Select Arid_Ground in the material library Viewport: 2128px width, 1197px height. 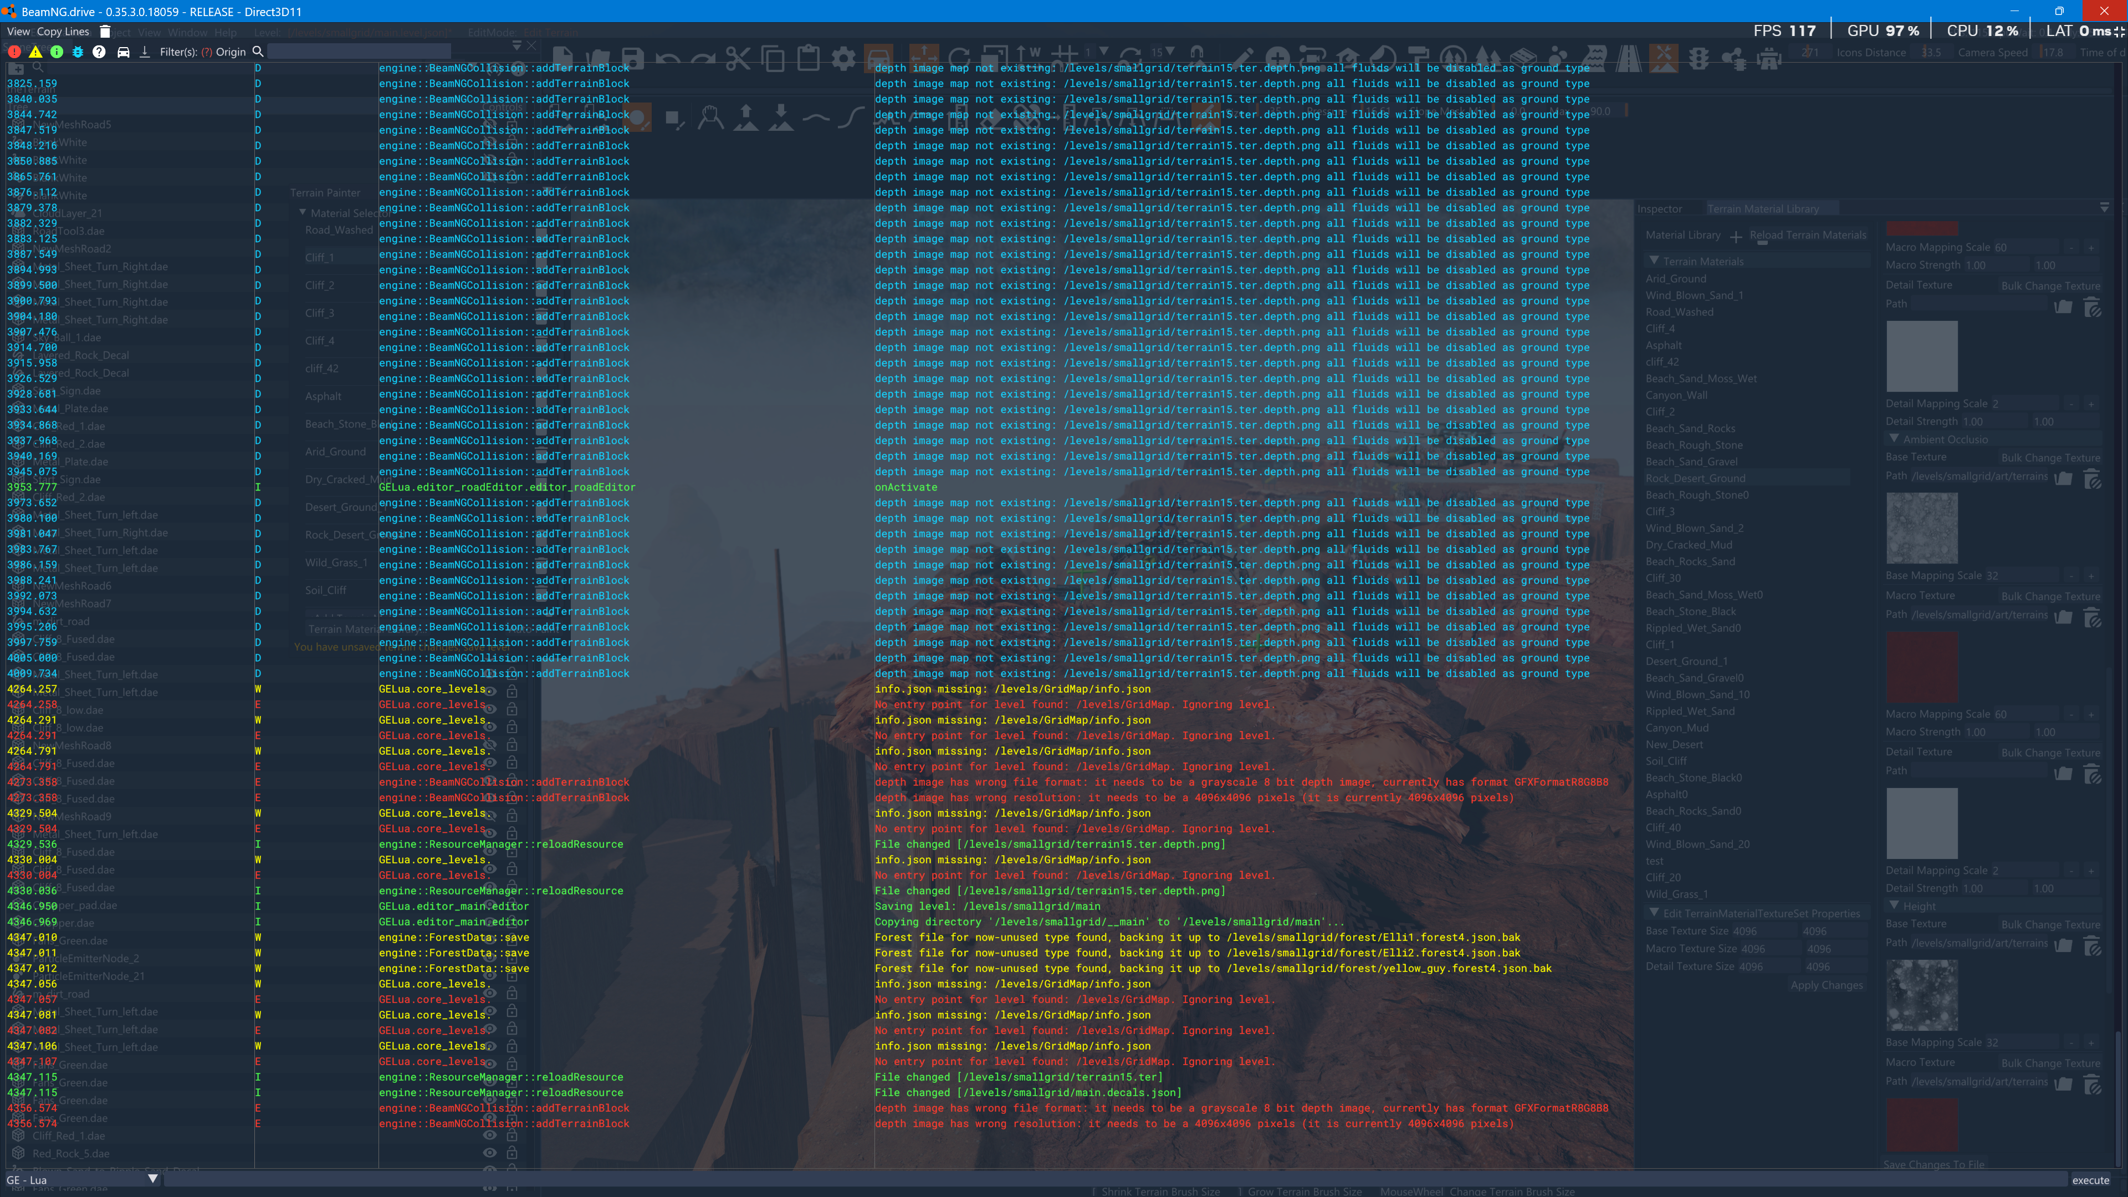[x=1675, y=278]
